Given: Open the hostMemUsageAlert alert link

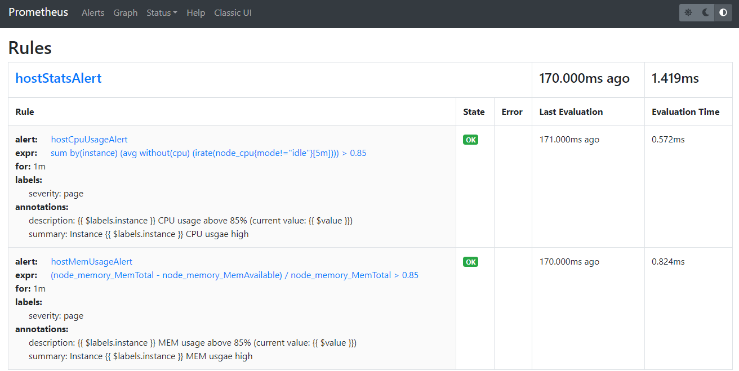Looking at the screenshot, I should [x=91, y=261].
